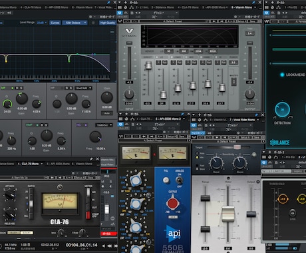
Task: Click the API logo on the 550B equalizer
Action: [x=173, y=234]
